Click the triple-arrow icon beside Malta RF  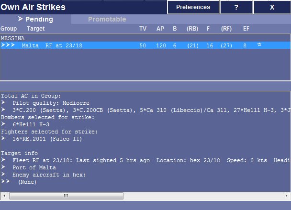coord(8,45)
